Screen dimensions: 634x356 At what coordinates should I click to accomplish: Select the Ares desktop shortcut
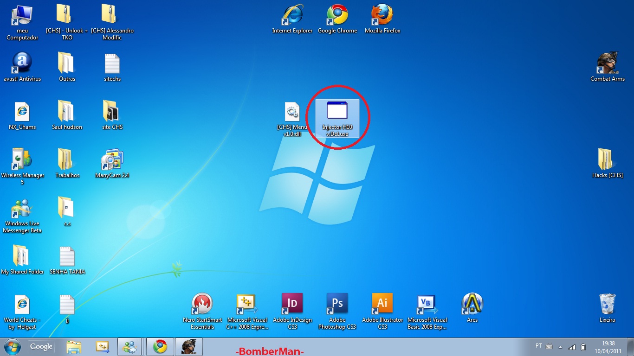click(x=472, y=308)
